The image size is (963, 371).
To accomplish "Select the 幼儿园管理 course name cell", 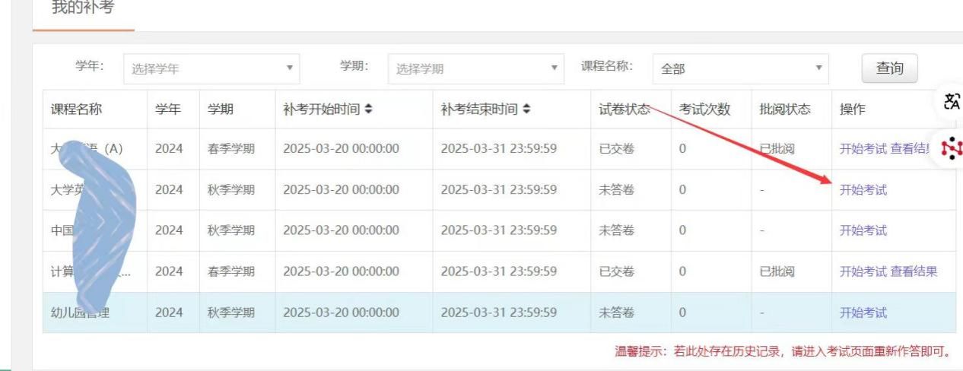I will click(80, 312).
